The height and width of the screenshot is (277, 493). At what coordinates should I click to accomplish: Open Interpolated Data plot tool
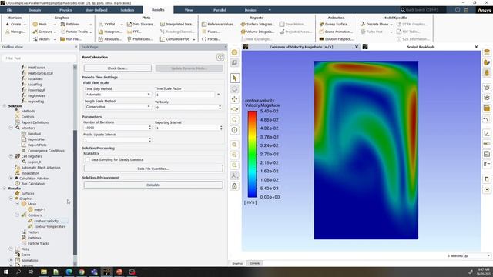pos(177,24)
